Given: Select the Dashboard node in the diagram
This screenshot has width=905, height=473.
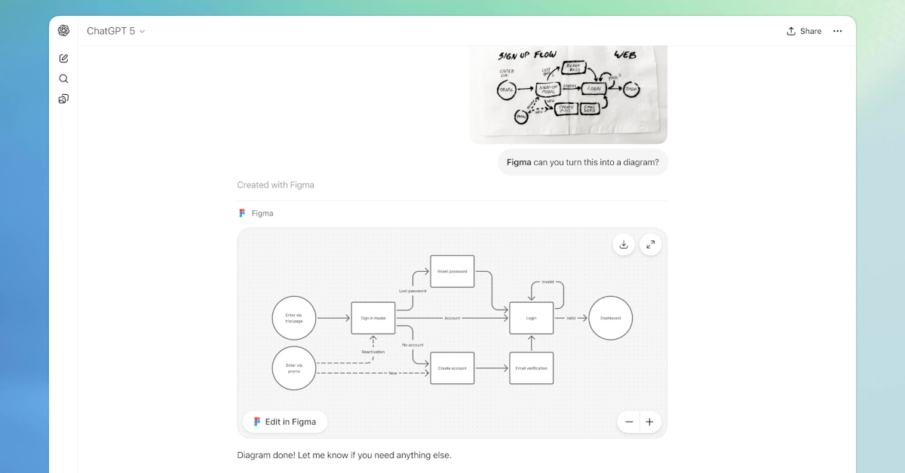Looking at the screenshot, I should click(x=610, y=318).
